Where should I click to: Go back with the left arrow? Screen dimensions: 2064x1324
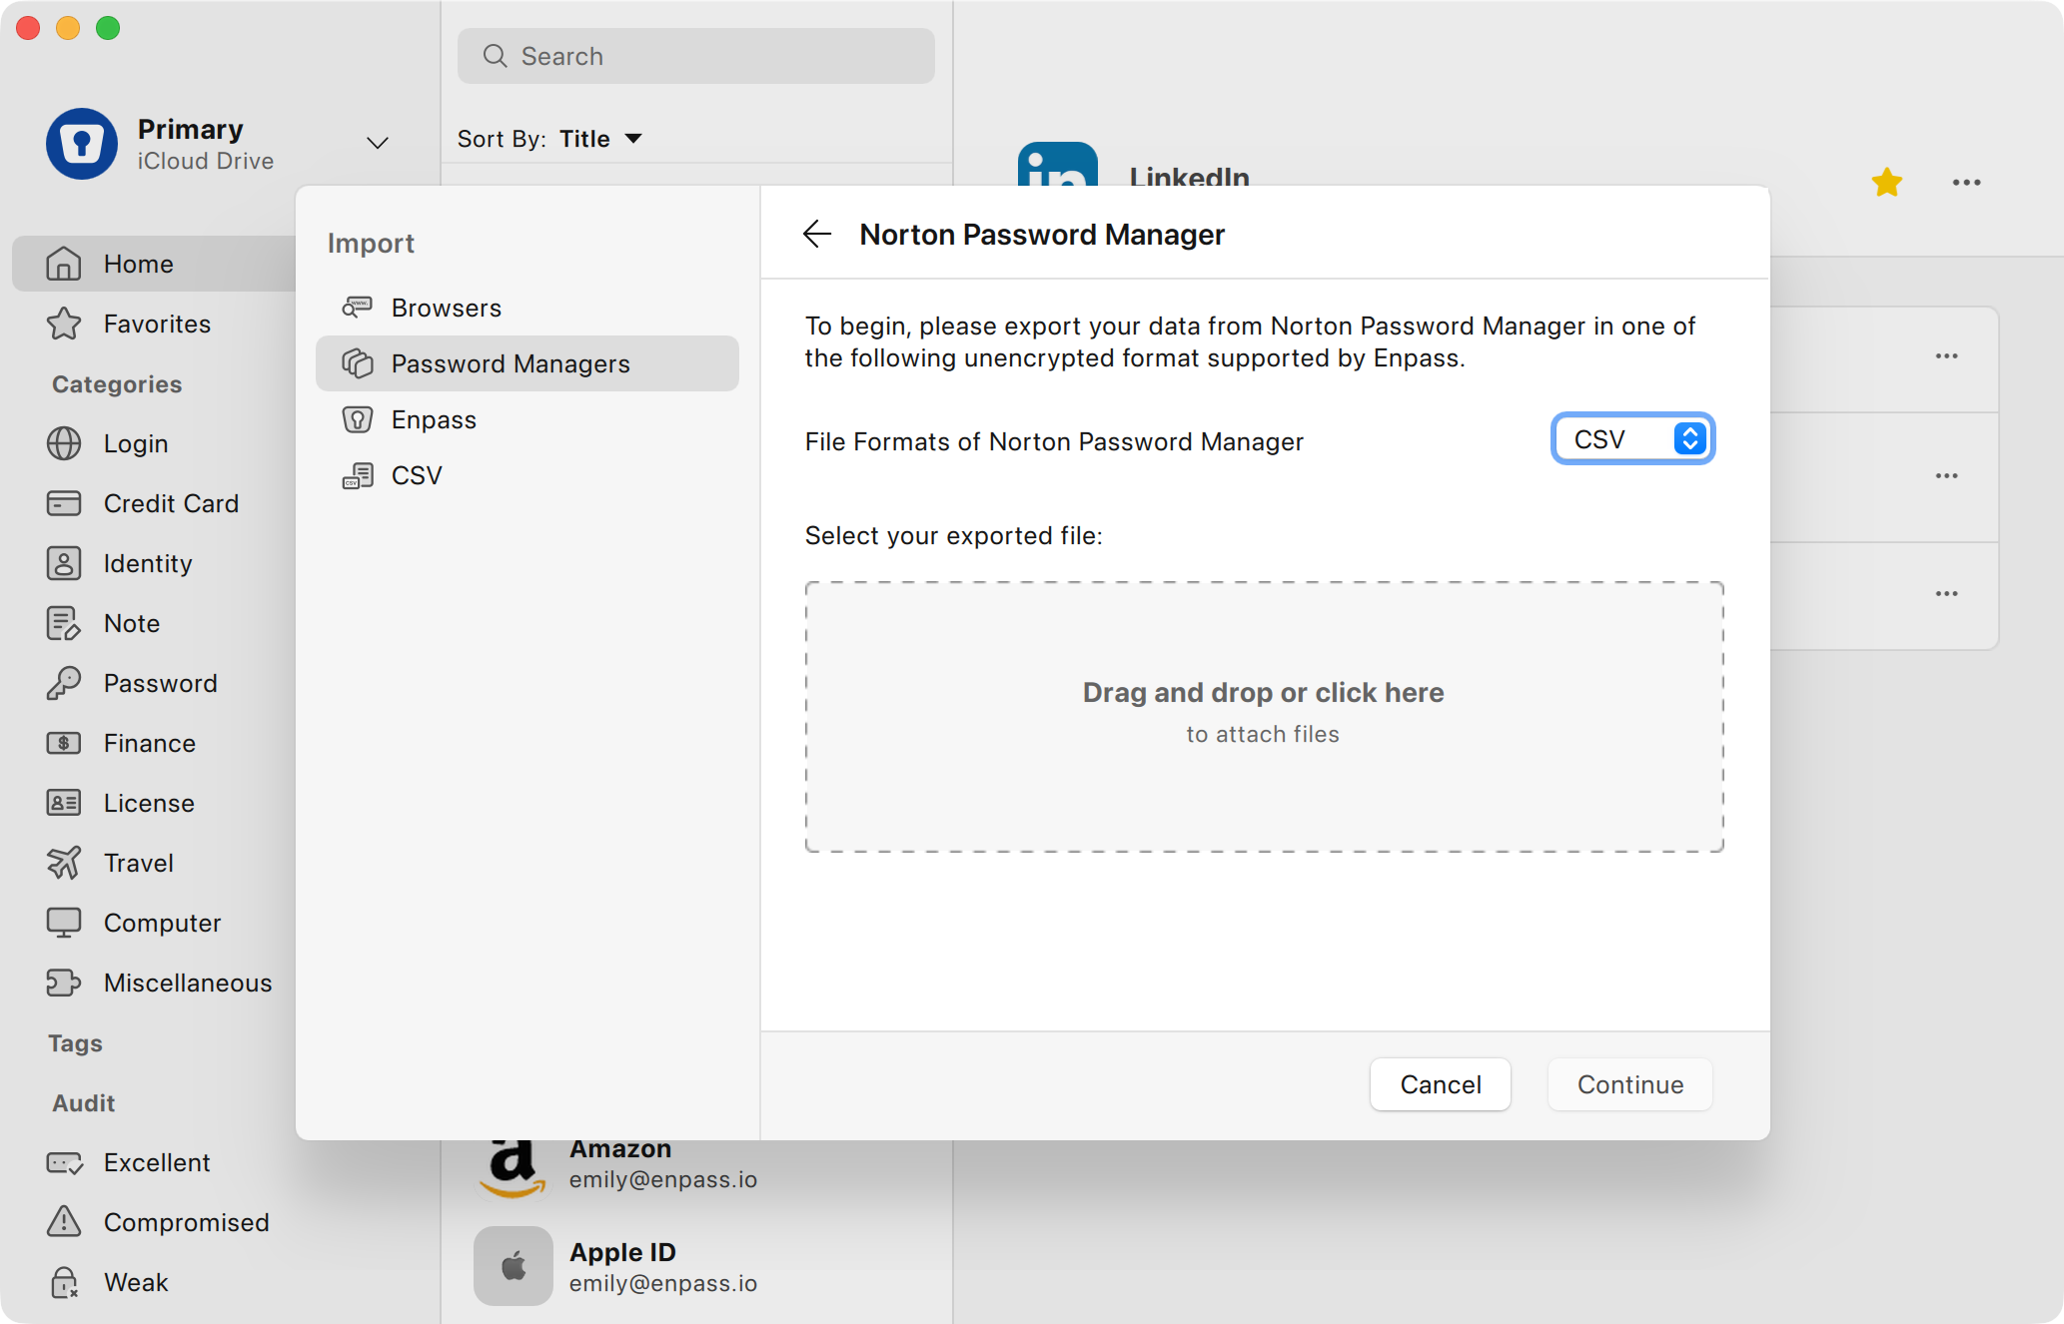[x=817, y=234]
